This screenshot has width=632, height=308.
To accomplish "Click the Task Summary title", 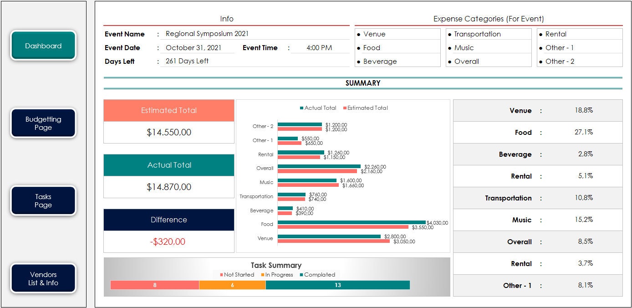I will [x=276, y=265].
